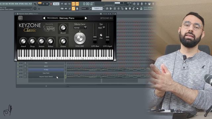
Task: Click the arrow right of Pattern 13
Action: pos(104,9)
